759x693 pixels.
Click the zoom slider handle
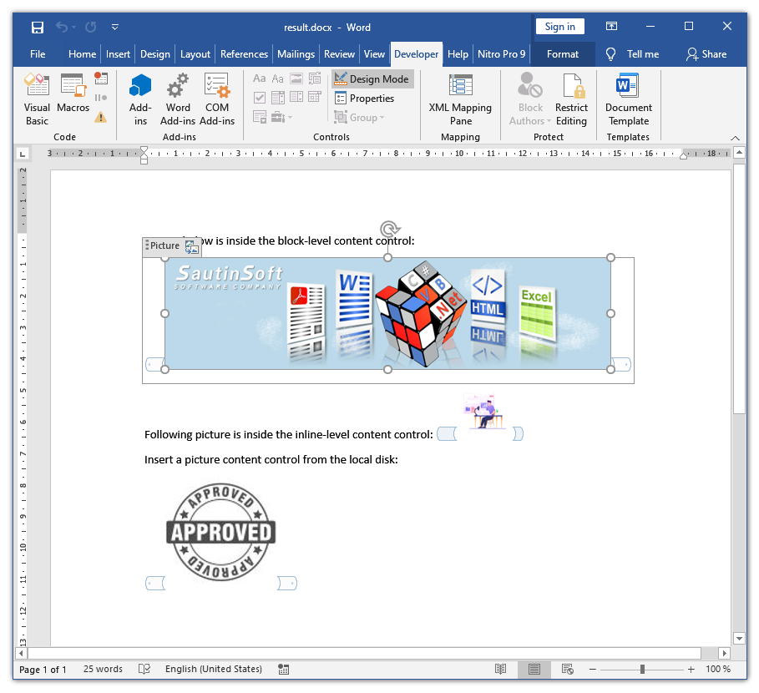[x=642, y=669]
